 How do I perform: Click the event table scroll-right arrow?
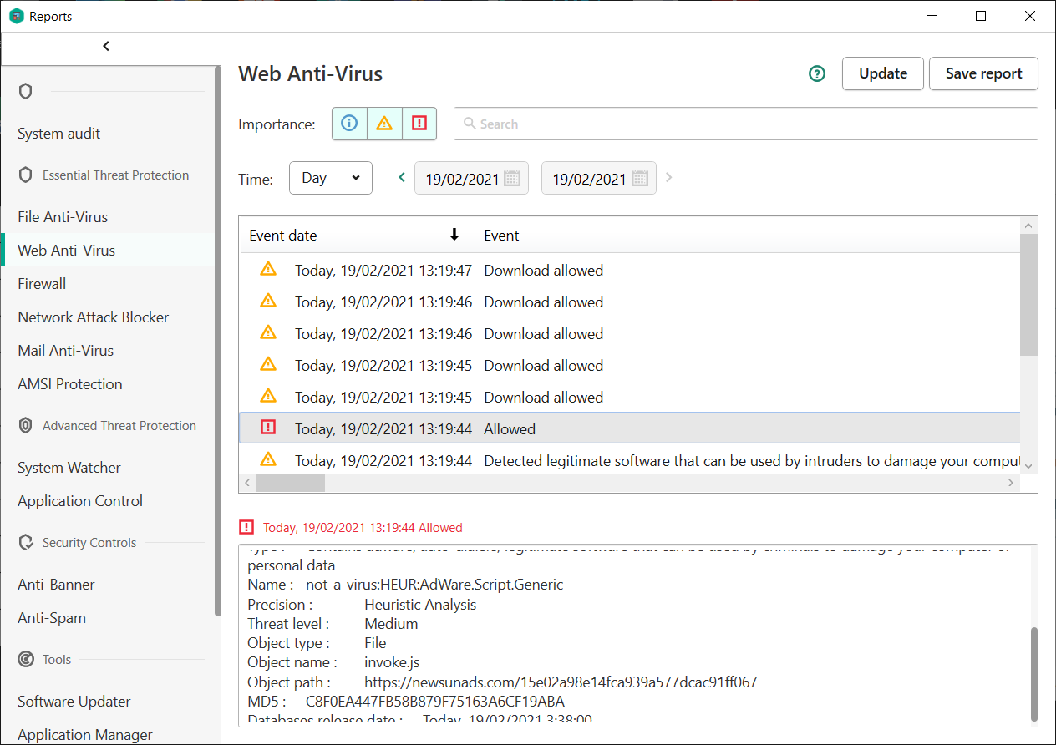point(1011,484)
